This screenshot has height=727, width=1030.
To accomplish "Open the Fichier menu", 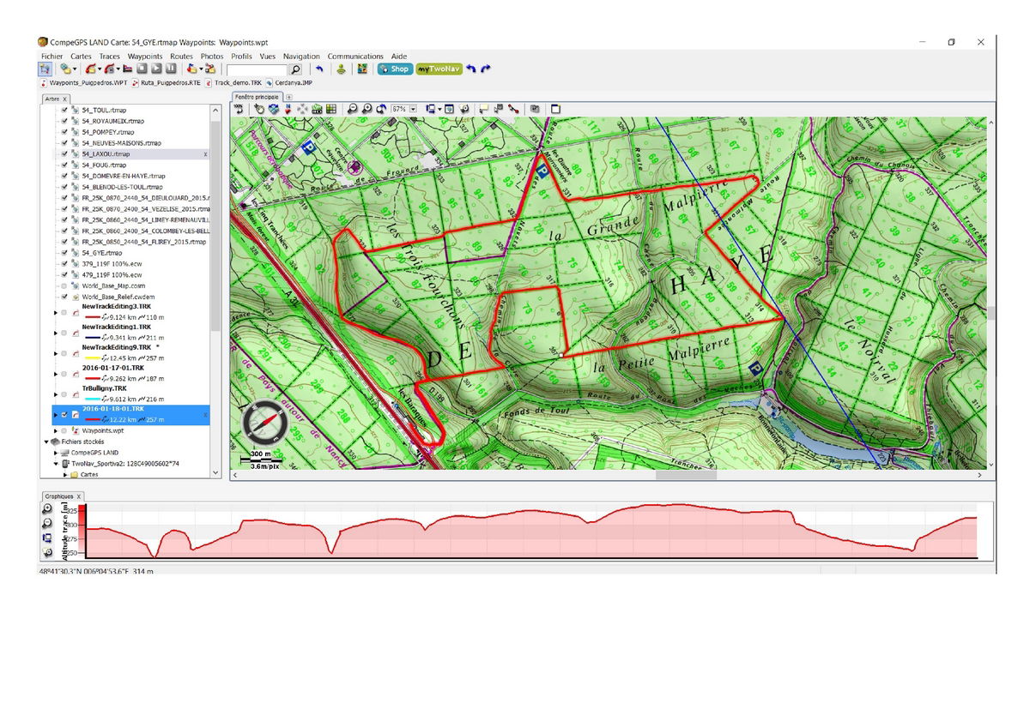I will tap(51, 57).
